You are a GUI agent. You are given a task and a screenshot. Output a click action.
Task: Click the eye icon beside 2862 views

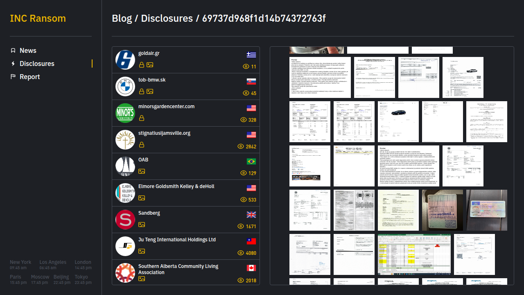[x=241, y=146]
